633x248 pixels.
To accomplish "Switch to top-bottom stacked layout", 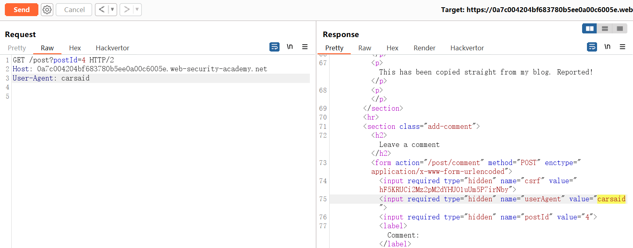I will coord(605,29).
